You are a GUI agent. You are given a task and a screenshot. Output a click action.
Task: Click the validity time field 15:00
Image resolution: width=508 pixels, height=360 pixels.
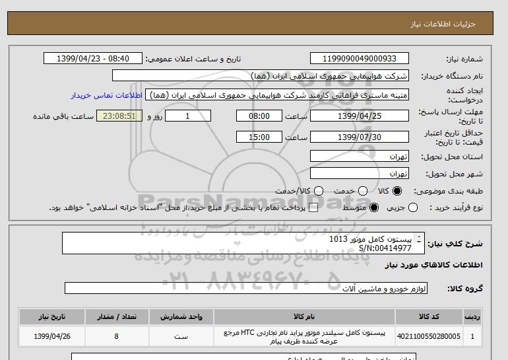point(259,137)
